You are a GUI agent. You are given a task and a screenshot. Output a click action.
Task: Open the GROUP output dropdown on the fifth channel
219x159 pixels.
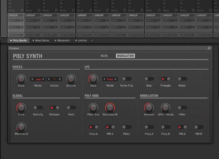(x=85, y=15)
